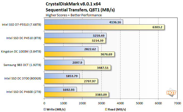Viewport: 183px width, 112px height.
Task: Click the subtitle Sequential Transfers, Q8T1 (MB/s)
Action: pyautogui.click(x=80, y=10)
